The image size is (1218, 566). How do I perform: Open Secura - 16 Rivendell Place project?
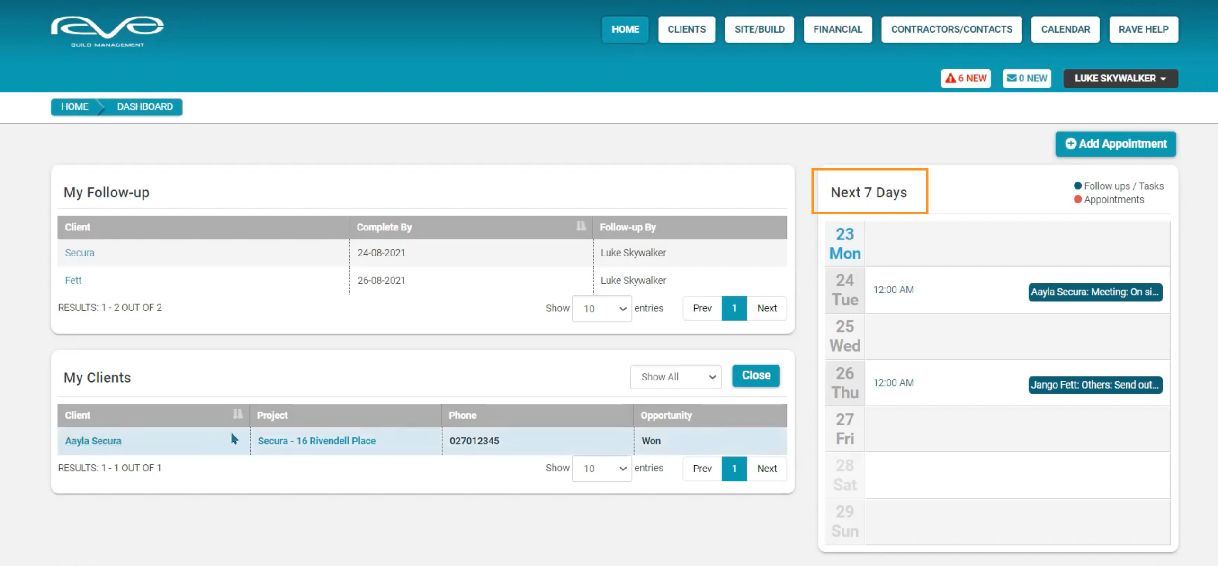click(316, 441)
